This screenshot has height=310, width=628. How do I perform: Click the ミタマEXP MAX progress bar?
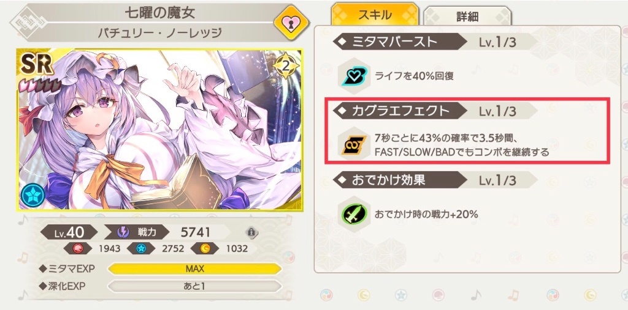point(194,268)
